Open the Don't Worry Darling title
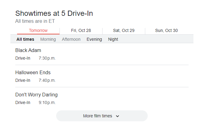The width and height of the screenshot is (202, 128). (36, 95)
